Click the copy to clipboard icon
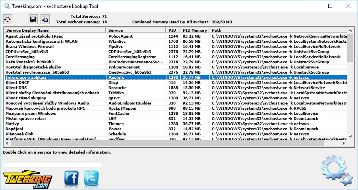The image size is (358, 190). pyautogui.click(x=45, y=19)
